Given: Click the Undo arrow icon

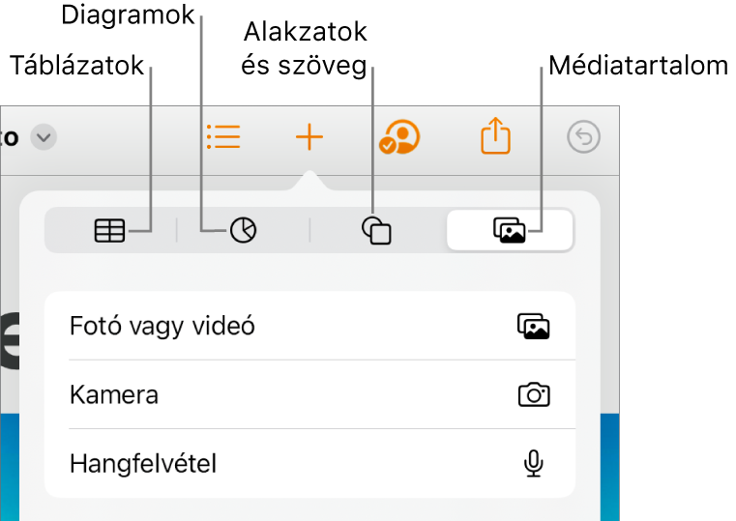Looking at the screenshot, I should tap(583, 137).
